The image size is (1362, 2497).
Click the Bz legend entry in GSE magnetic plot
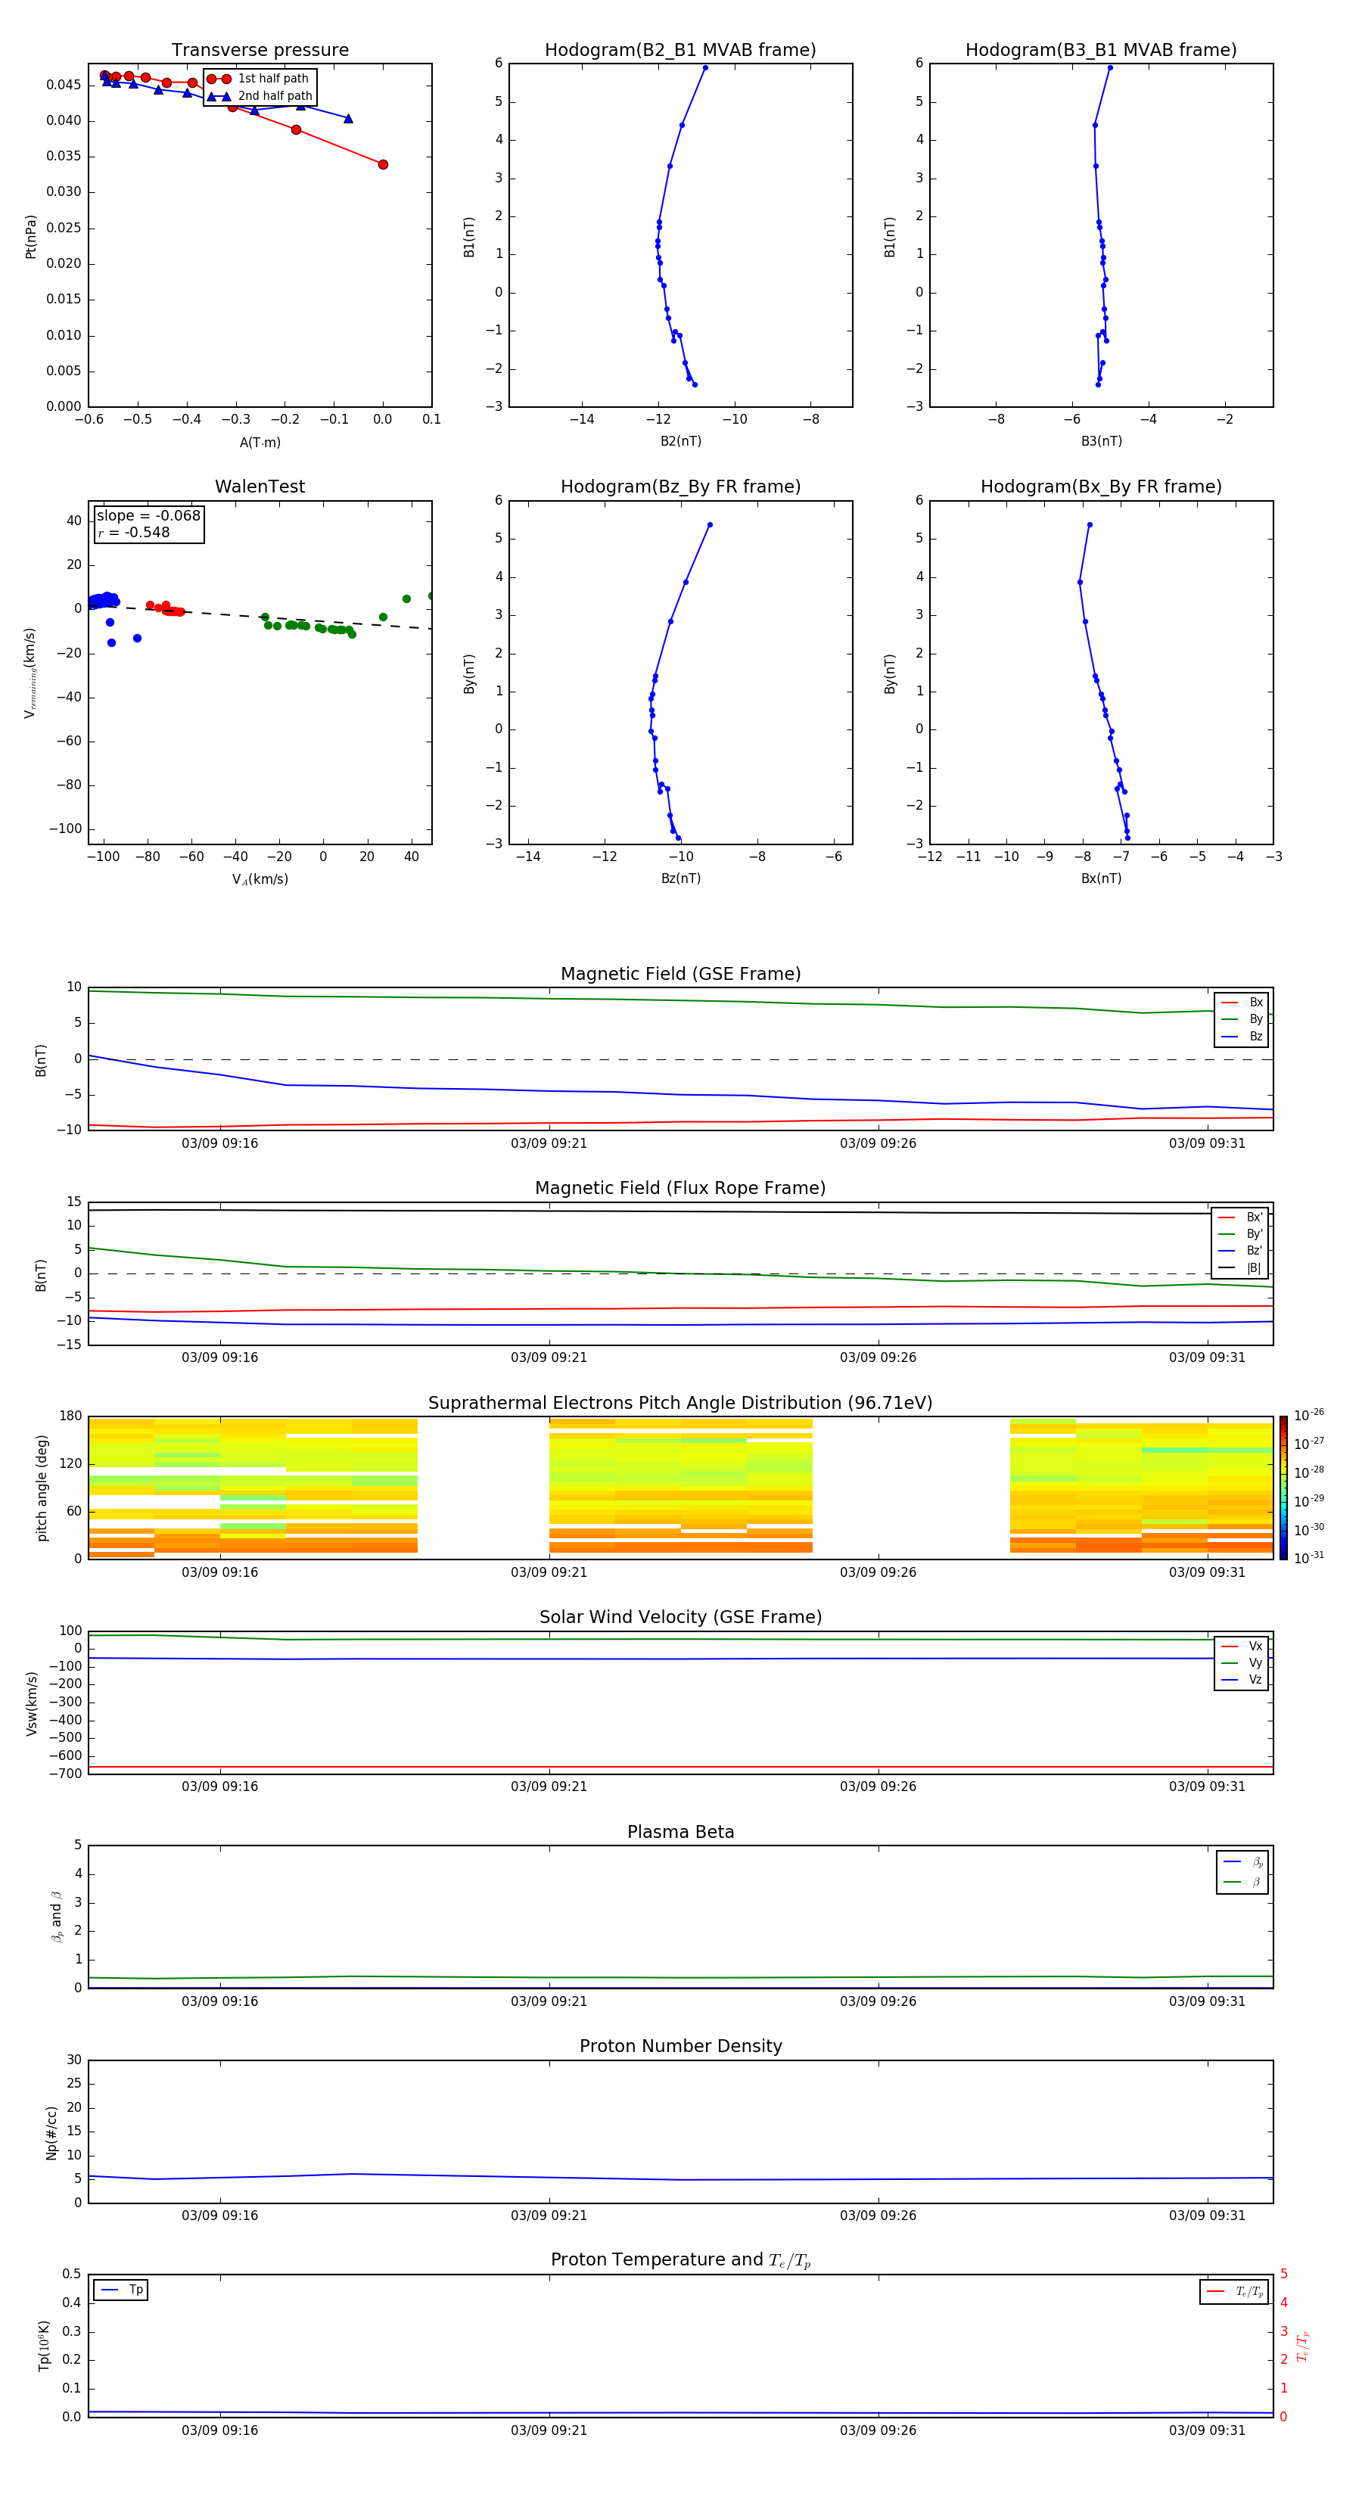[1242, 1036]
